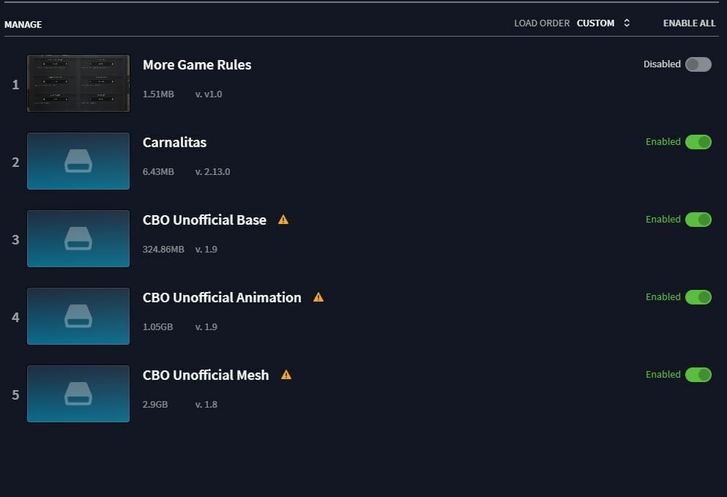
Task: Click the warning icon beside CBO Unofficial Base
Action: [x=283, y=220]
